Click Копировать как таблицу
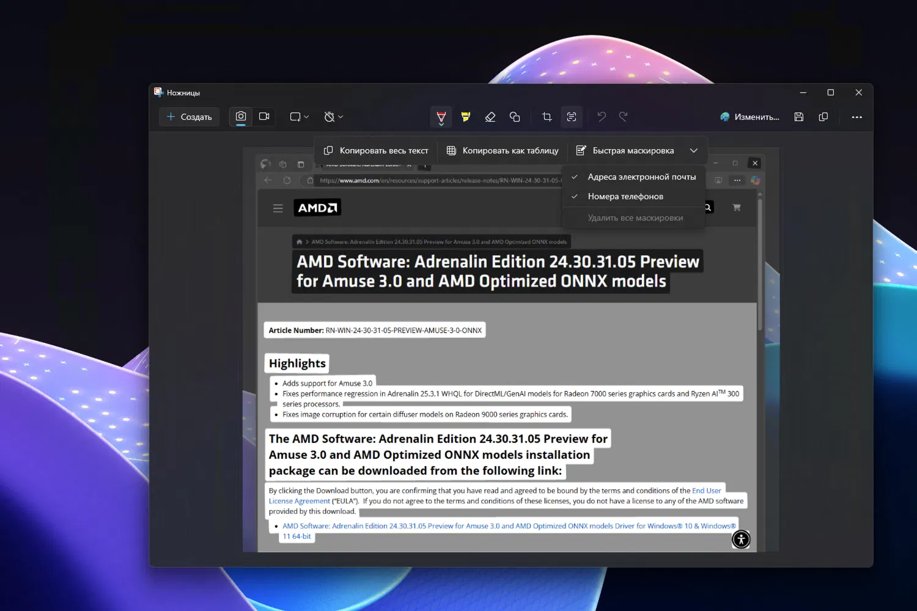This screenshot has width=917, height=611. coord(503,150)
